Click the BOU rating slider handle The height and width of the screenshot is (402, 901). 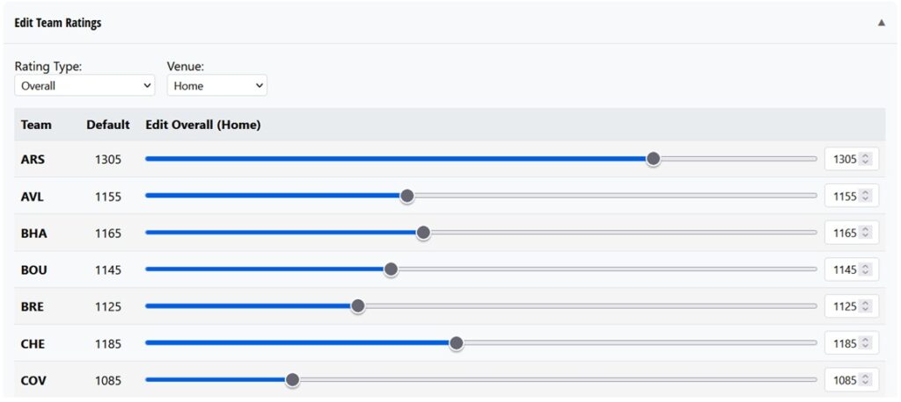[x=391, y=269]
